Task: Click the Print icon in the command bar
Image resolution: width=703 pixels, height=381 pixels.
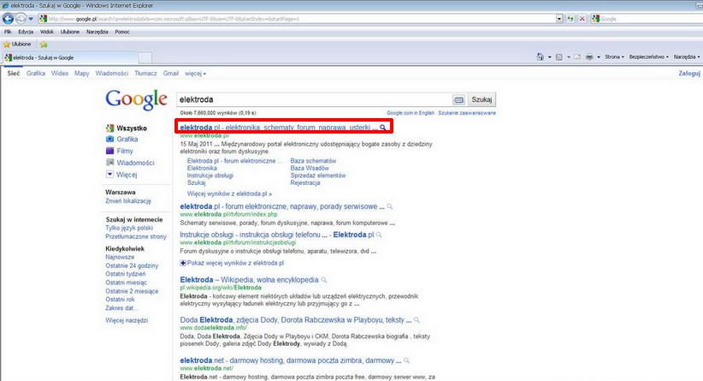Action: coord(589,57)
